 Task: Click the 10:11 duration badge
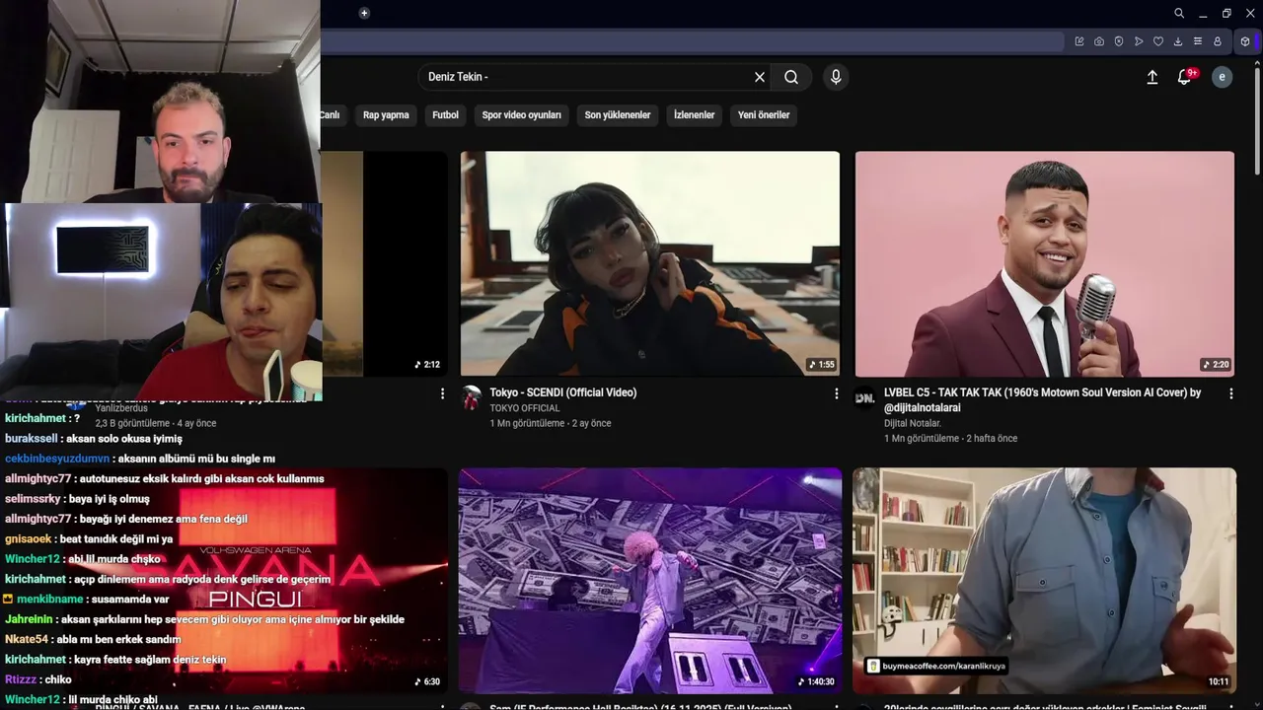[x=1219, y=681]
